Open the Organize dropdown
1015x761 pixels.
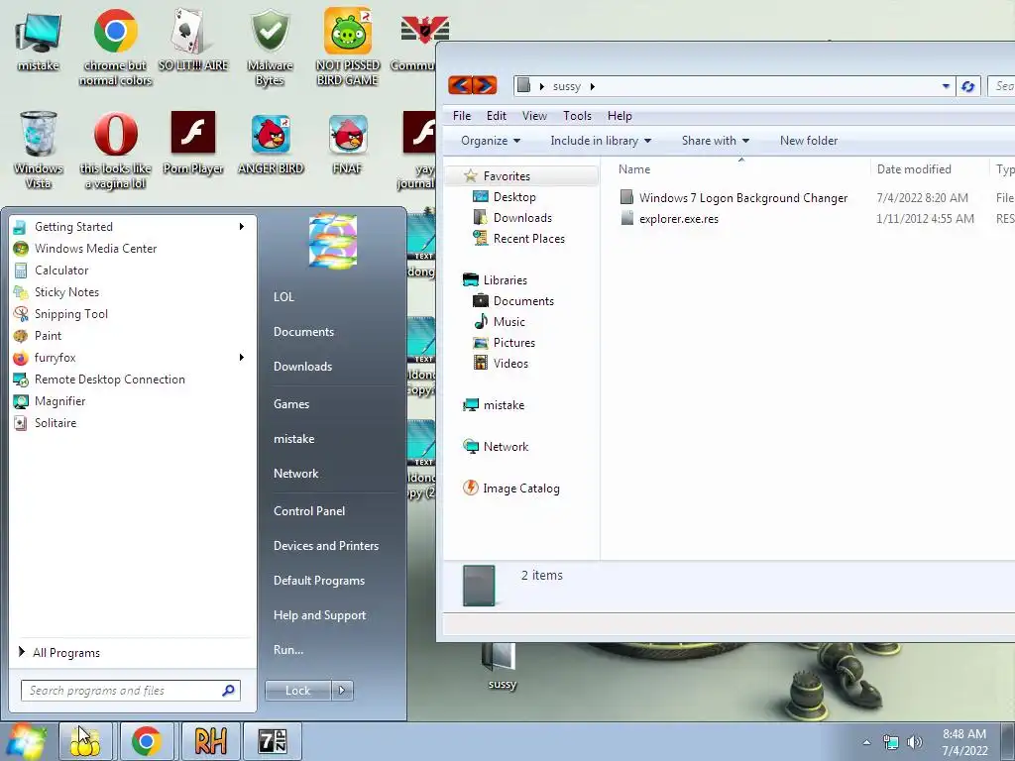tap(490, 141)
